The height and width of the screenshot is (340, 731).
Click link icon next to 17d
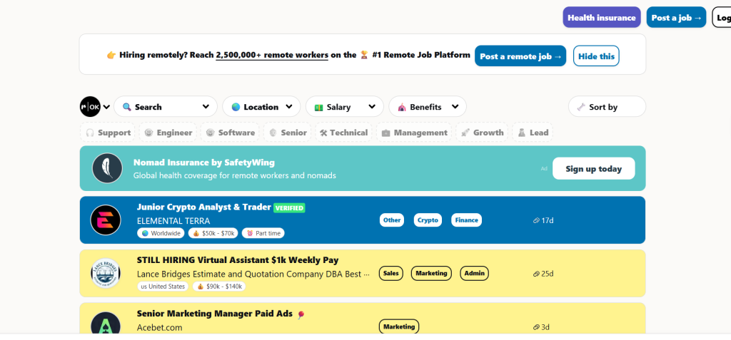click(536, 221)
